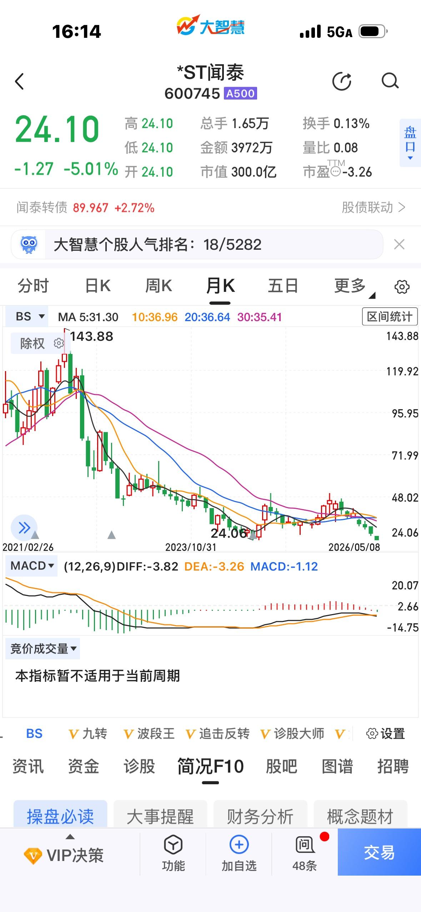Screen dimensions: 421x912
Task: Toggle the 诊股大师 indicator
Action: 292,734
